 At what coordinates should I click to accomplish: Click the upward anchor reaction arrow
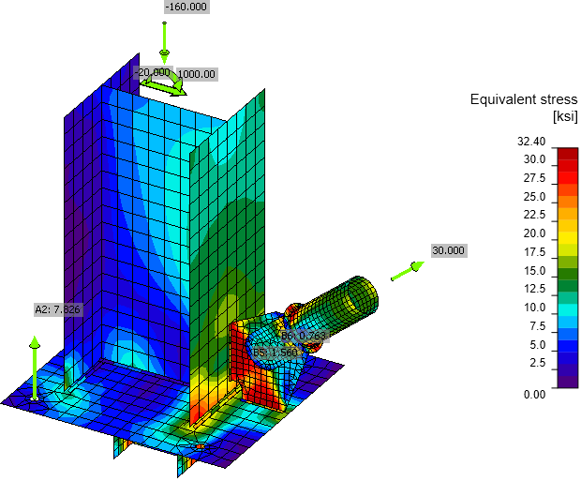35,368
